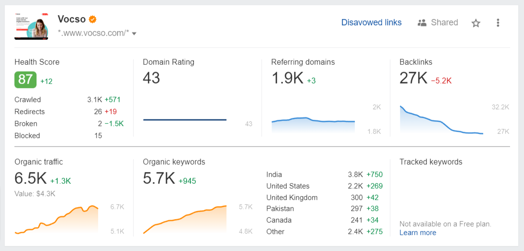The width and height of the screenshot is (524, 251).
Task: Click the Organic traffic orange chart
Action: point(56,220)
